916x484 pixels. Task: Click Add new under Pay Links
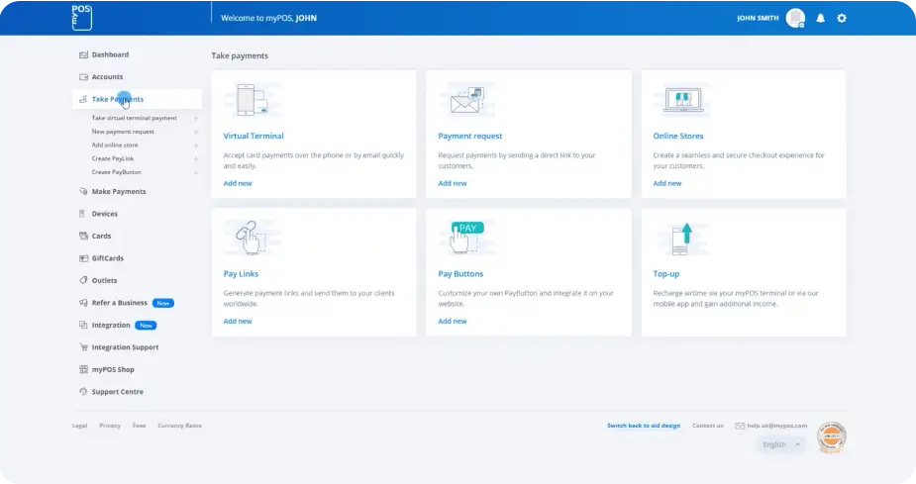[238, 321]
